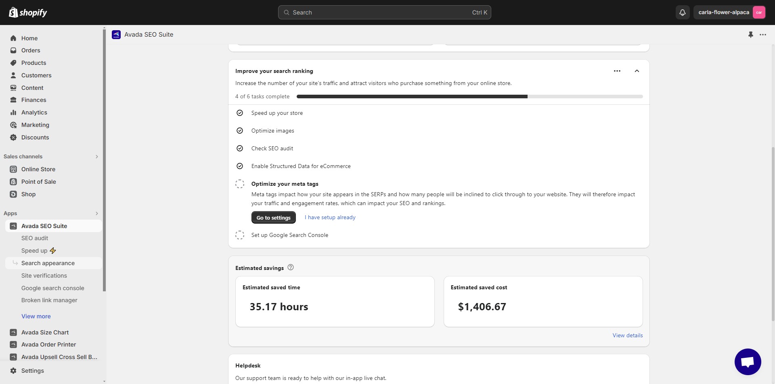Image resolution: width=775 pixels, height=384 pixels.
Task: Check the Google Search Console task circle
Action: (x=240, y=235)
